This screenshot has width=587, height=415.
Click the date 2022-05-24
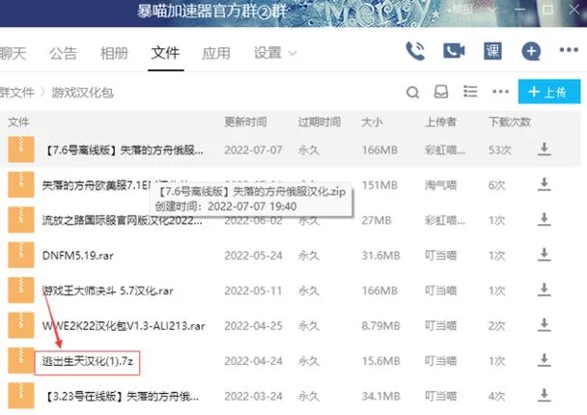pyautogui.click(x=254, y=256)
